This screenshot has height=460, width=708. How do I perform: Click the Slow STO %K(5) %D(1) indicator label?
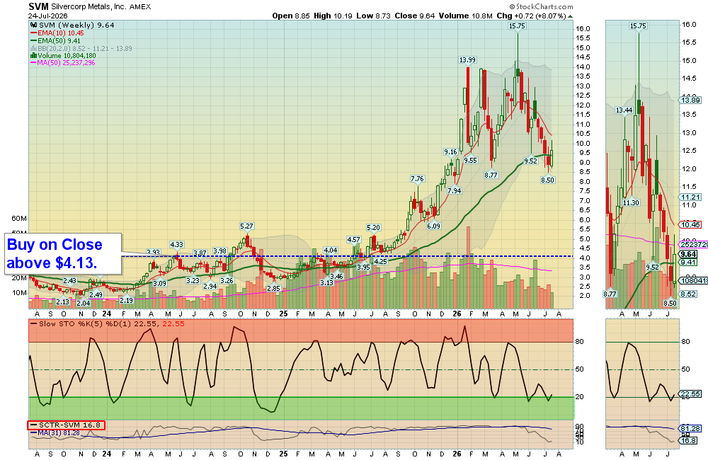click(108, 323)
